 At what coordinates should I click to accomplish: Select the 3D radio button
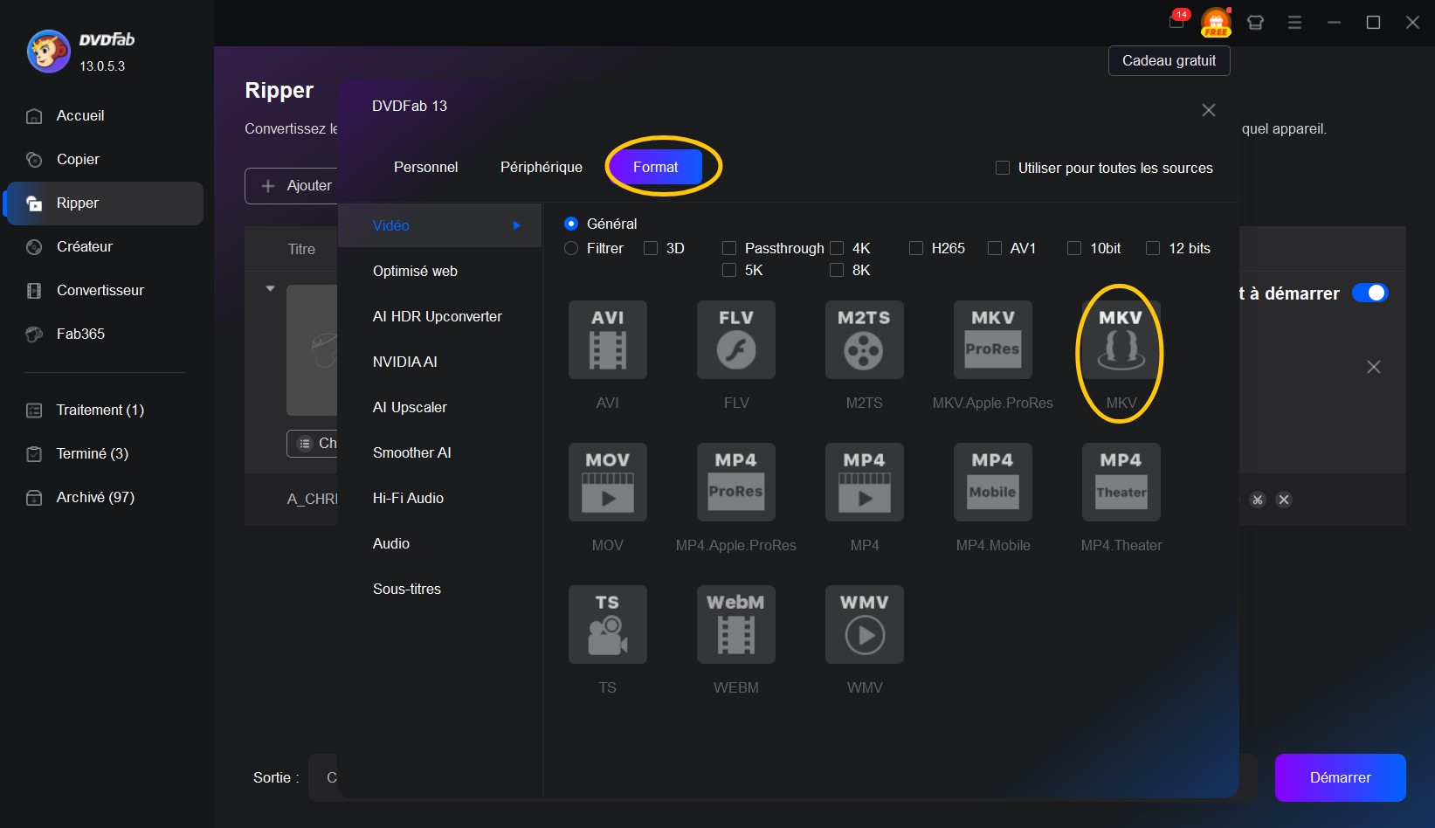tap(650, 248)
